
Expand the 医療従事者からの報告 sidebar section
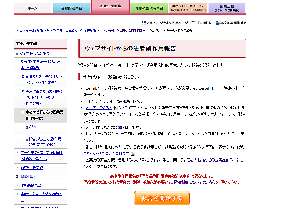tap(22, 91)
